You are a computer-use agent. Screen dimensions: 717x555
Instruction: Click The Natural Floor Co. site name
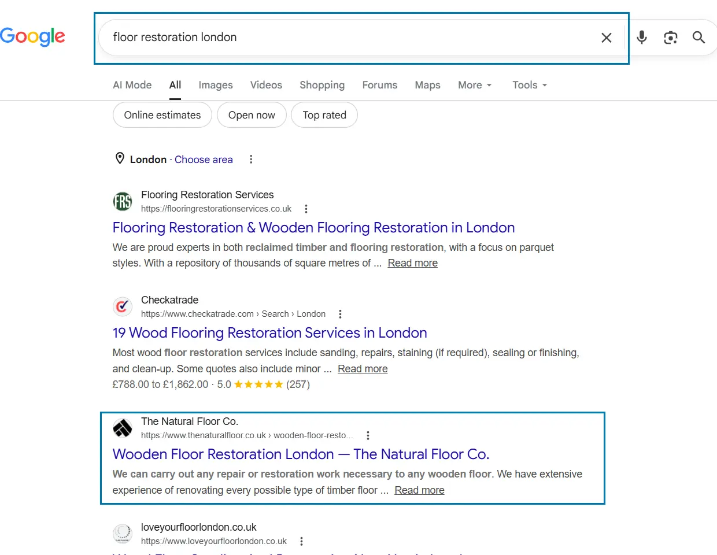click(190, 421)
